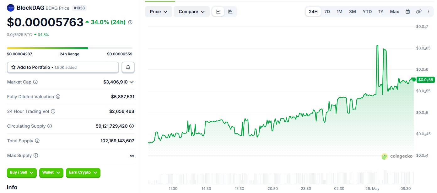The height and width of the screenshot is (193, 437).
Task: Click the 102,169,143,607 total supply value
Action: click(117, 141)
